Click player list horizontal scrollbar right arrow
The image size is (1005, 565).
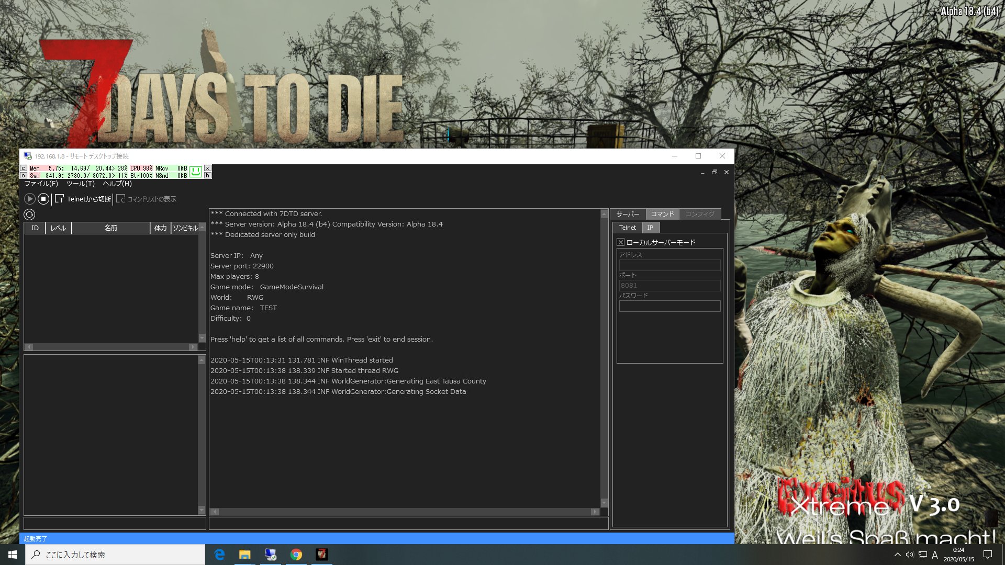(x=193, y=347)
